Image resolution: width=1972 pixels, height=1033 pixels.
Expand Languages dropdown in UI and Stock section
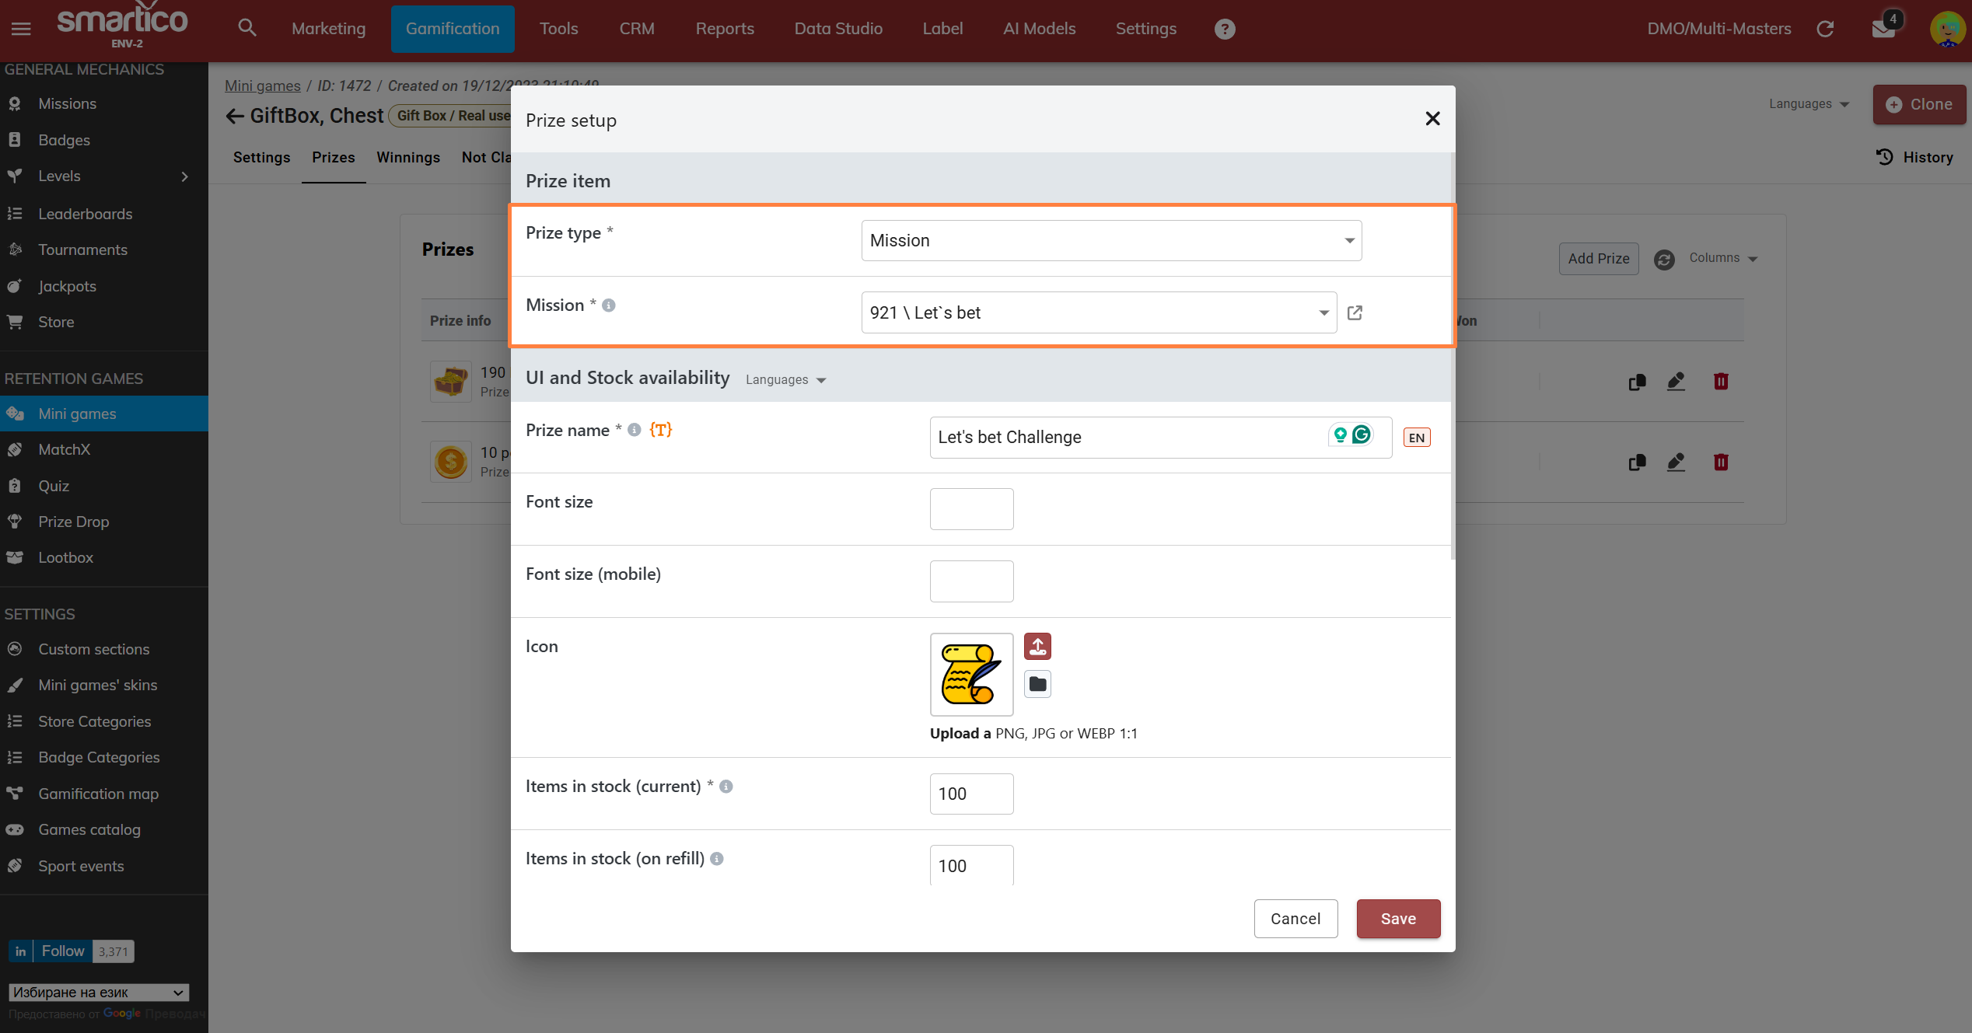(785, 380)
